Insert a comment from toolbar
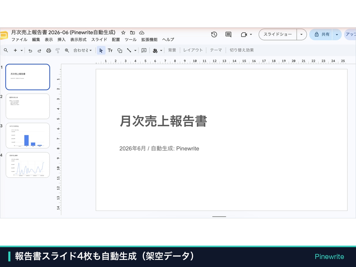356x267 pixels. point(144,50)
